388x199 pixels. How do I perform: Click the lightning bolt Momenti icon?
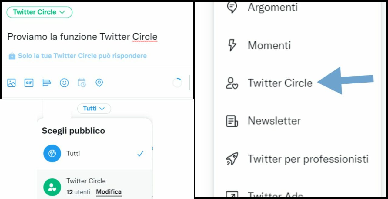point(232,45)
